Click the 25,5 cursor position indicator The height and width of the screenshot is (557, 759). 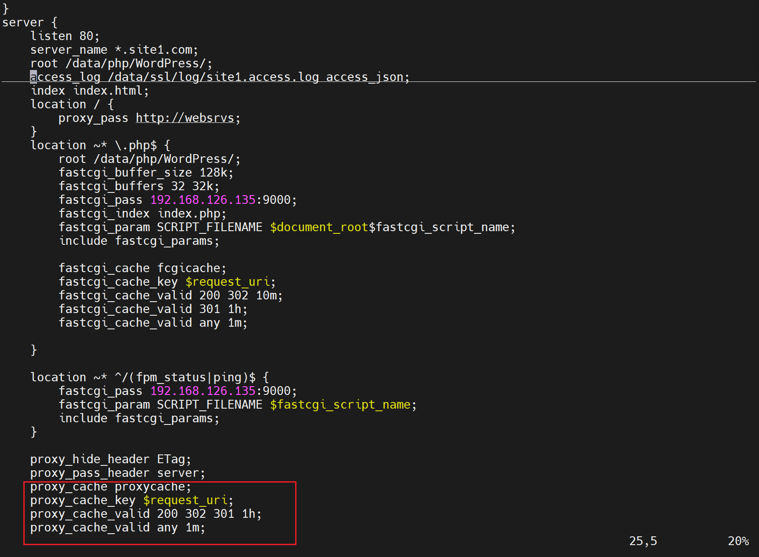643,541
